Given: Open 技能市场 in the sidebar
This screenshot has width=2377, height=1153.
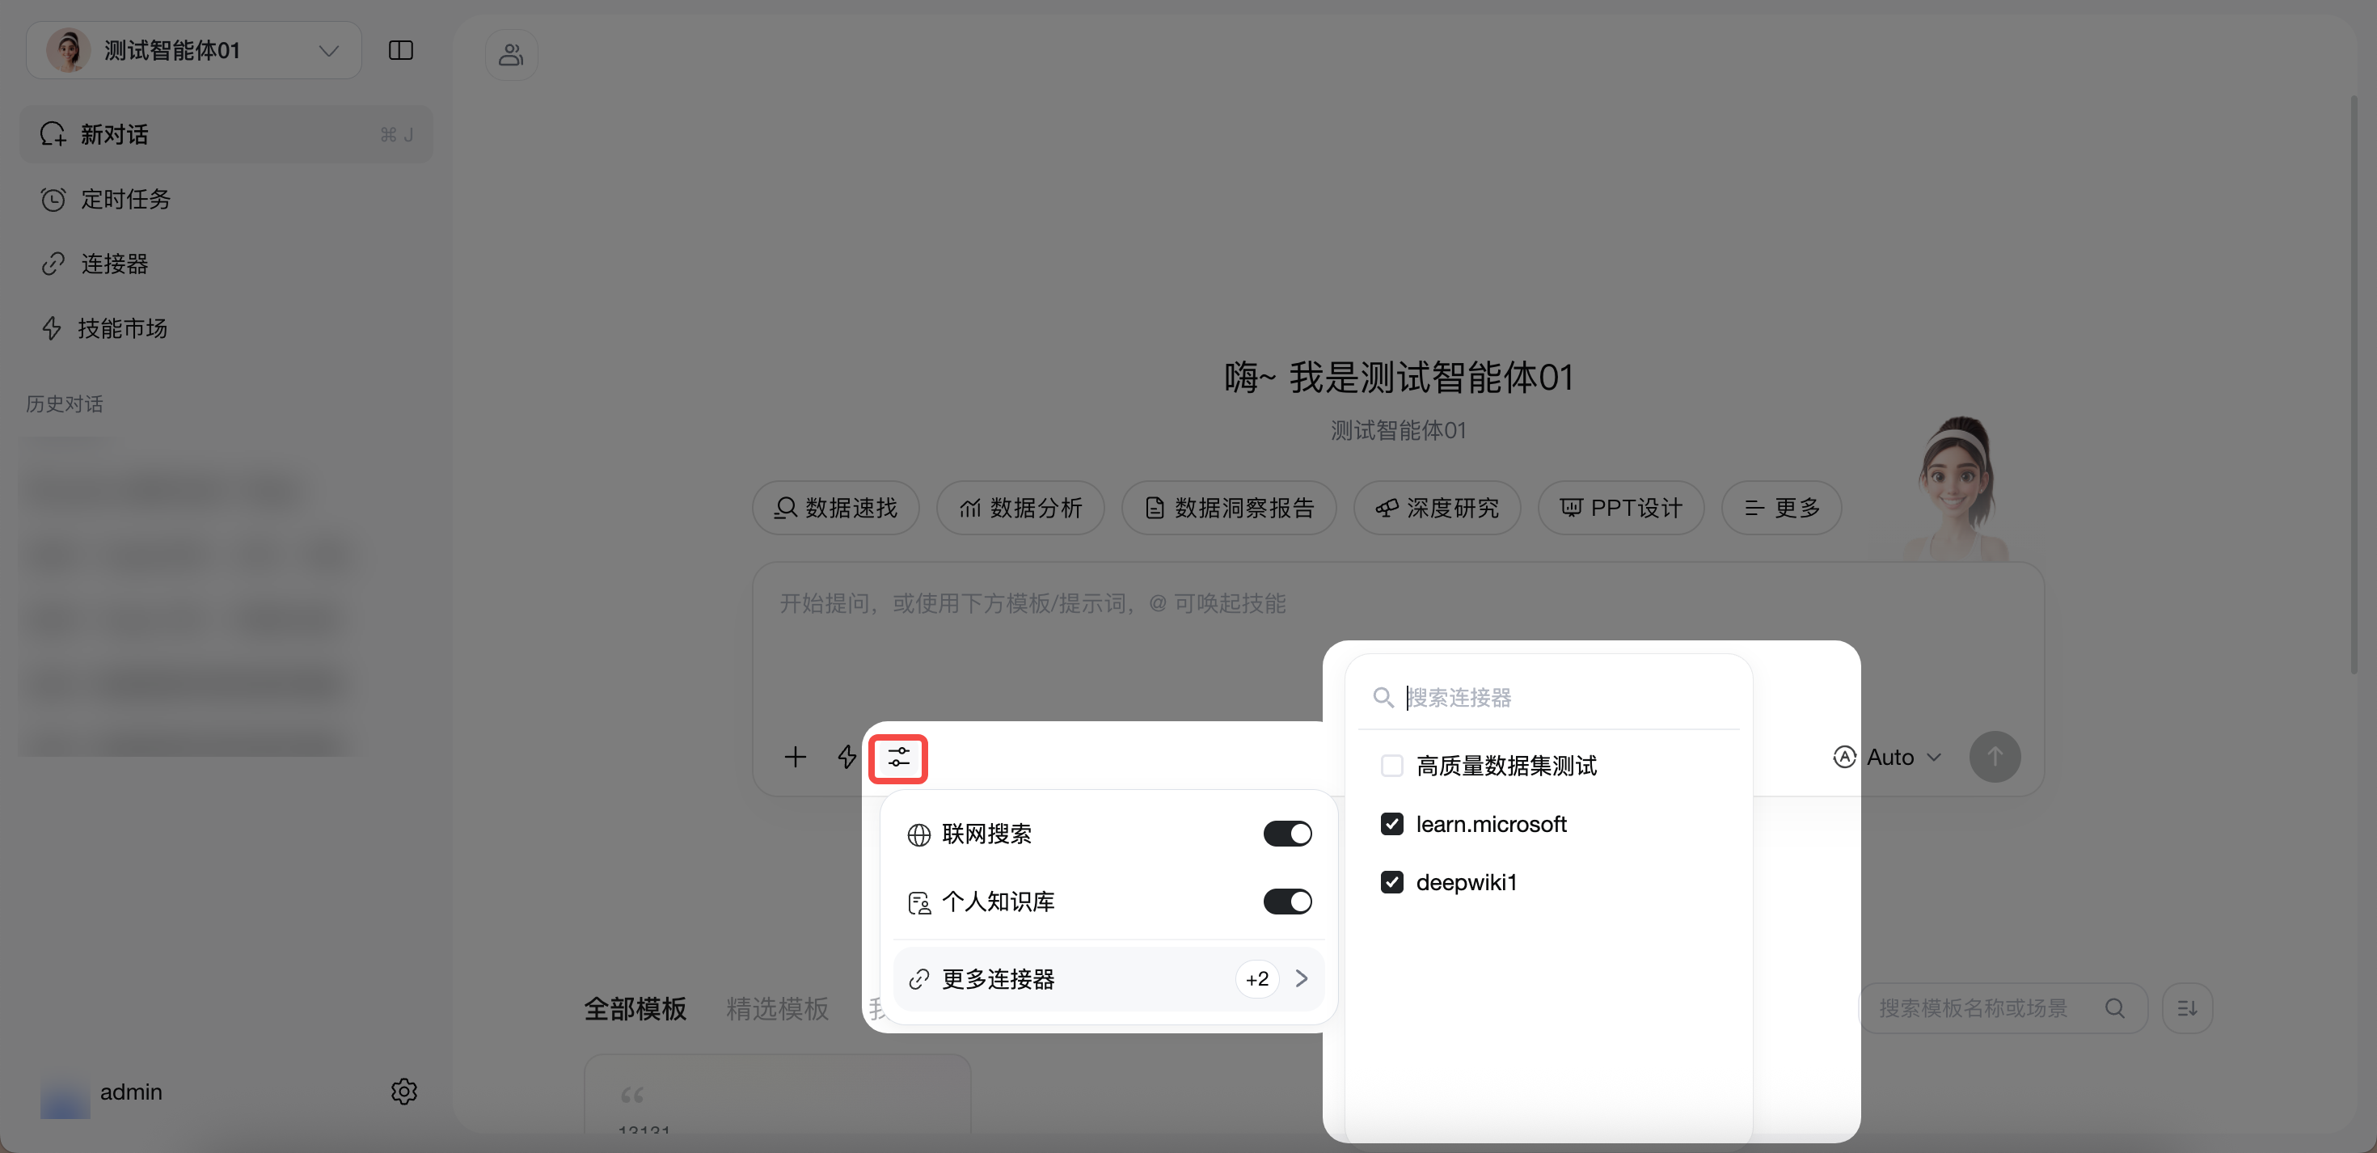Looking at the screenshot, I should click(226, 327).
